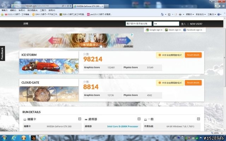This screenshot has height=141, width=226.
Task: Focus the password input field
Action: tap(166, 24)
